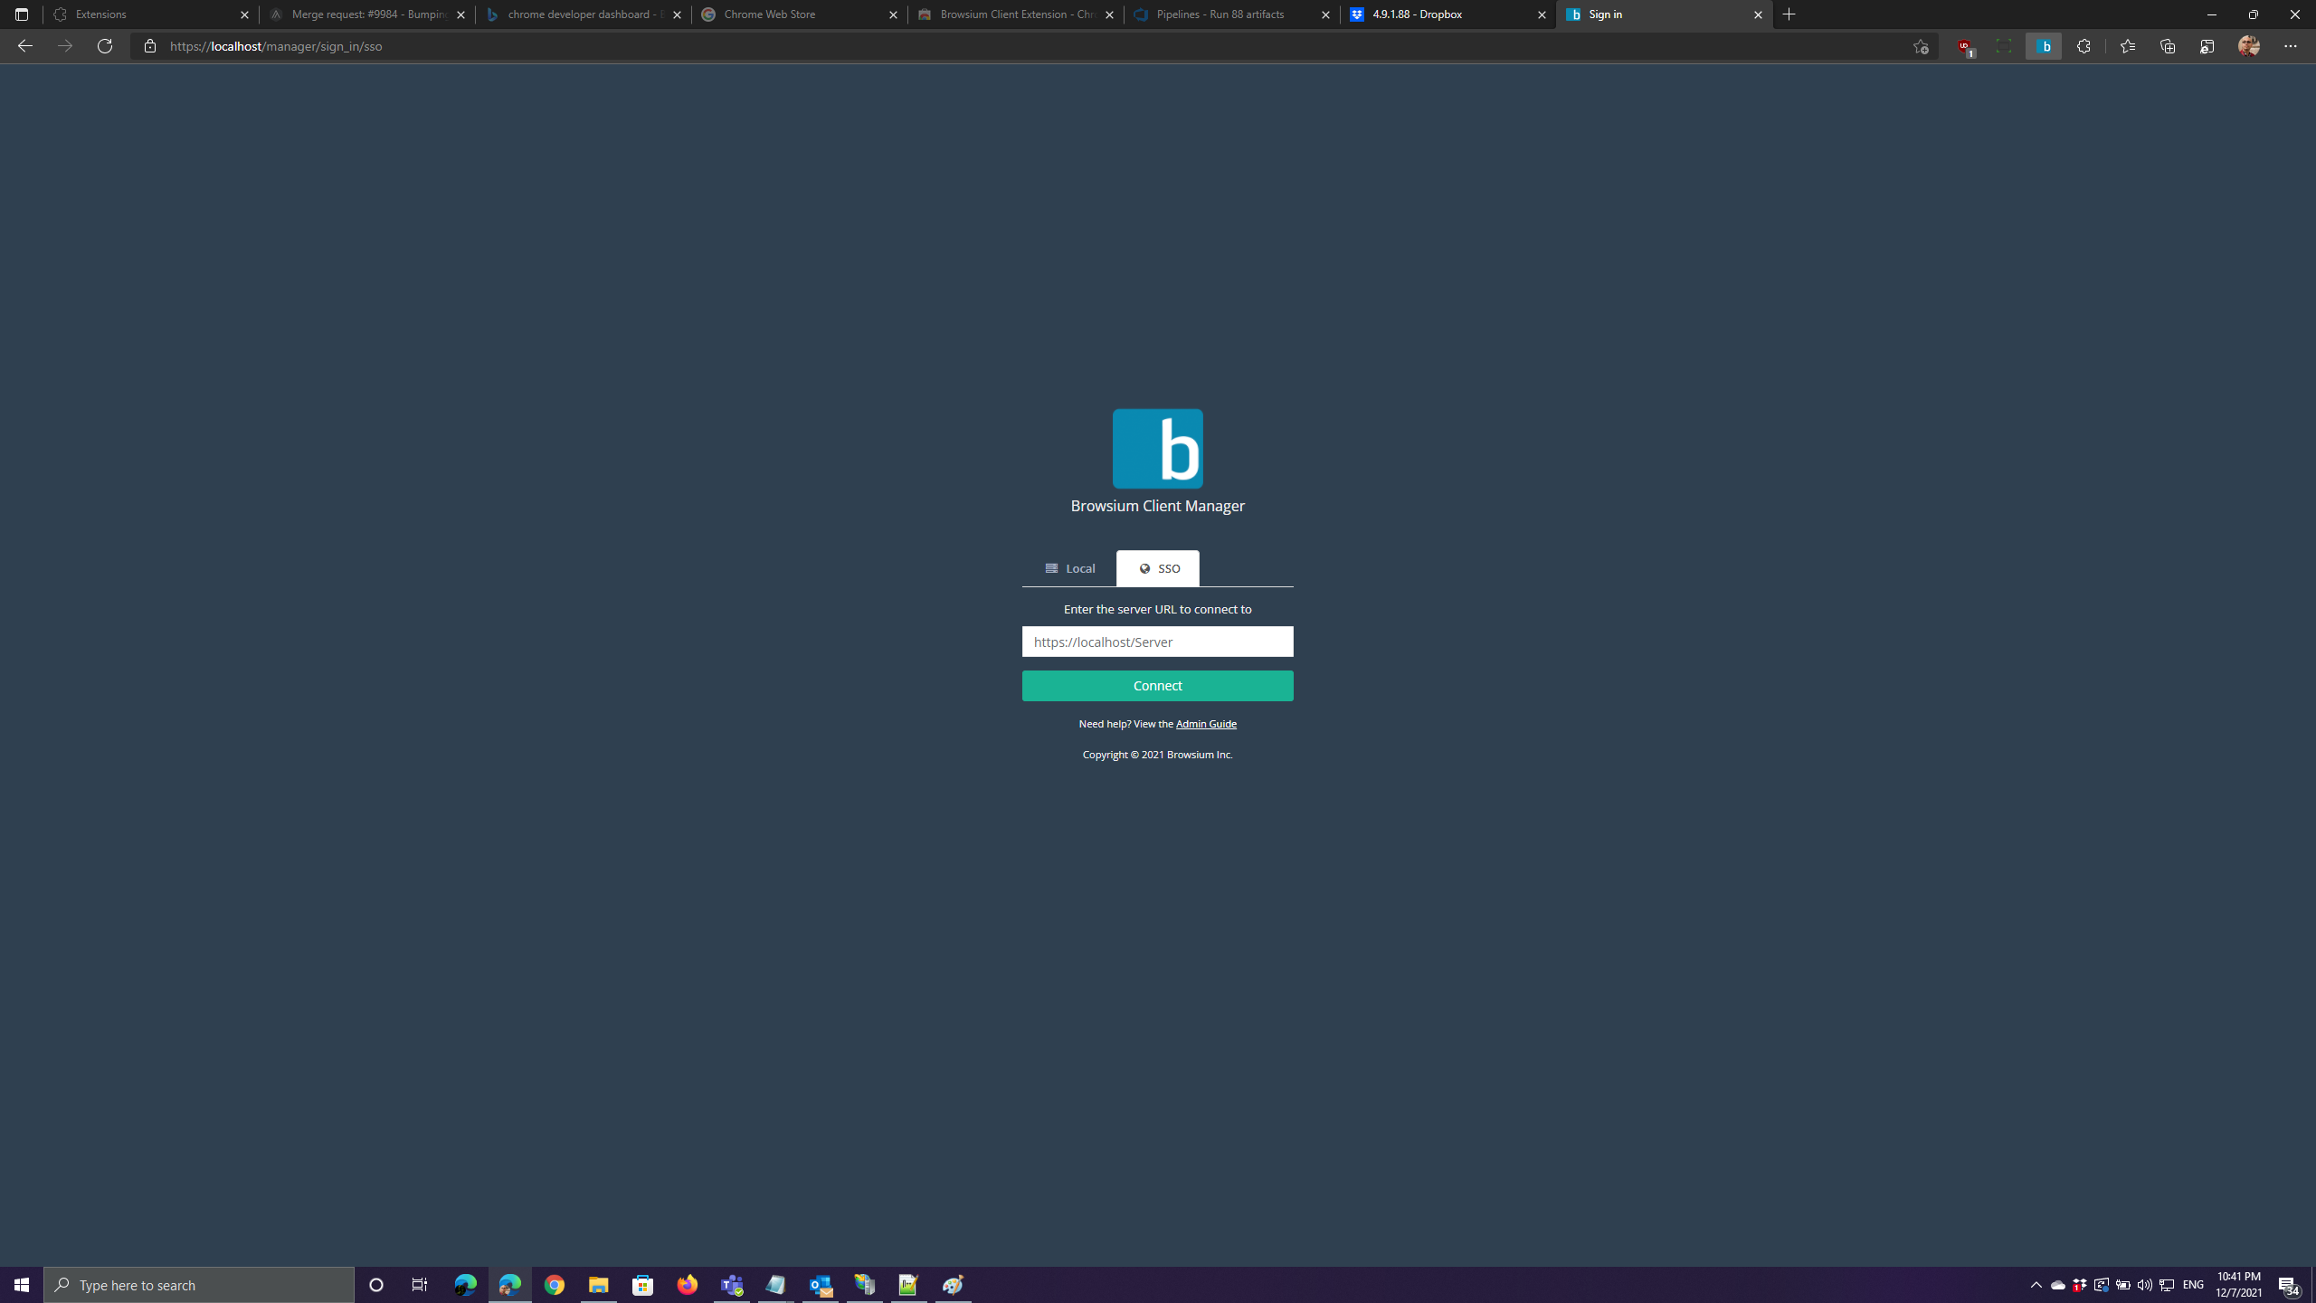Image resolution: width=2316 pixels, height=1303 pixels.
Task: Open the Settings and more menu
Action: (2292, 46)
